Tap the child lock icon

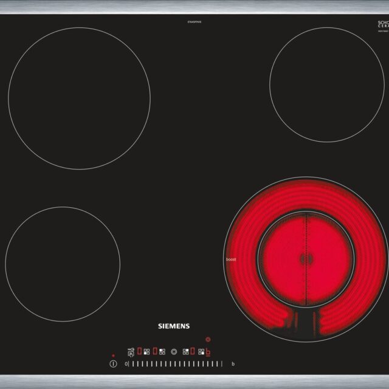pos(131,351)
